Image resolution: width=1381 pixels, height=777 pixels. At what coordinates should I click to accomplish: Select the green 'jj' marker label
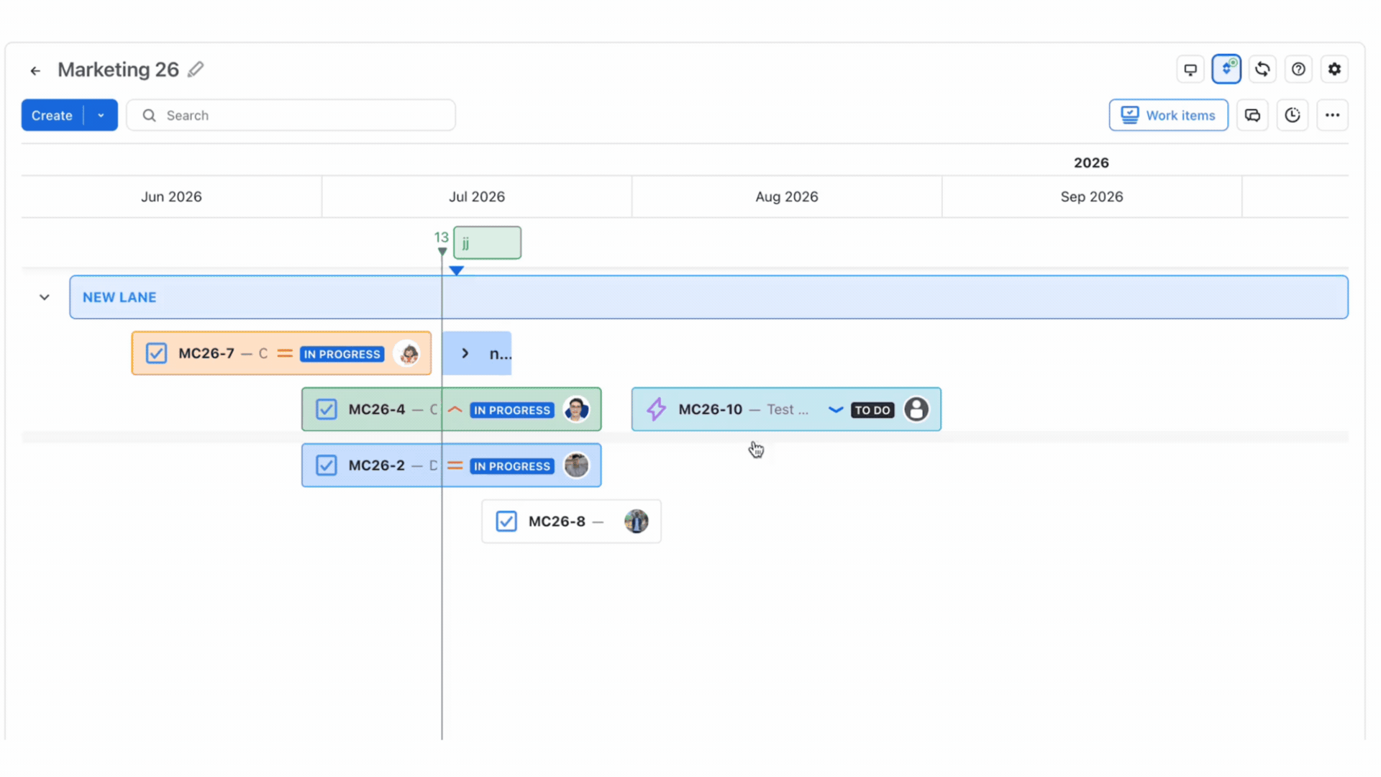(487, 243)
